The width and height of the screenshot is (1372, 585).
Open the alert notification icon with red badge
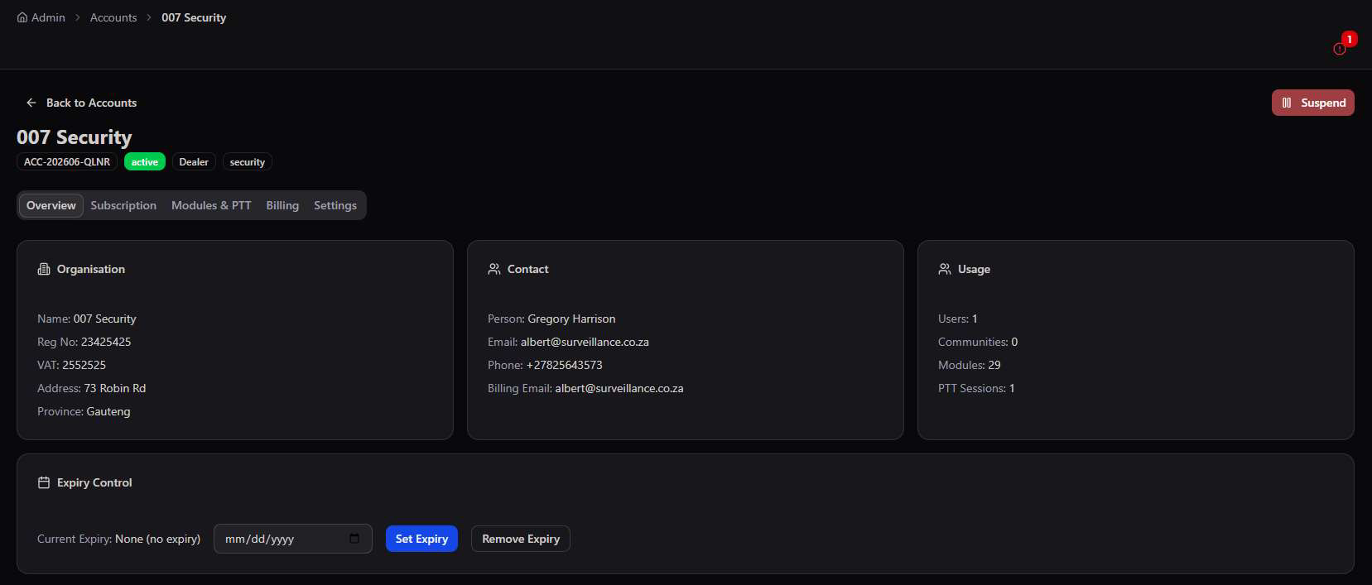click(1340, 49)
